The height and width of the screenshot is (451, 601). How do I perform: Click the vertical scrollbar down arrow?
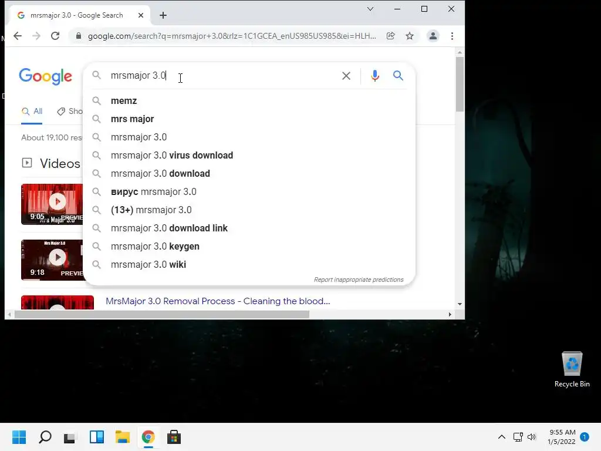tap(460, 304)
